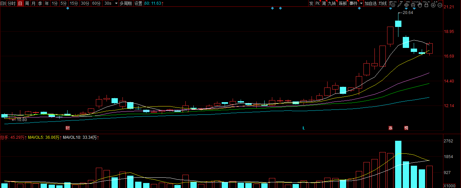Toggle the 事件 events overlay

click(x=353, y=3)
